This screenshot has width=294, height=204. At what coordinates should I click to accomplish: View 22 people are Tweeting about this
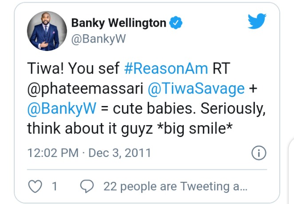click(175, 186)
